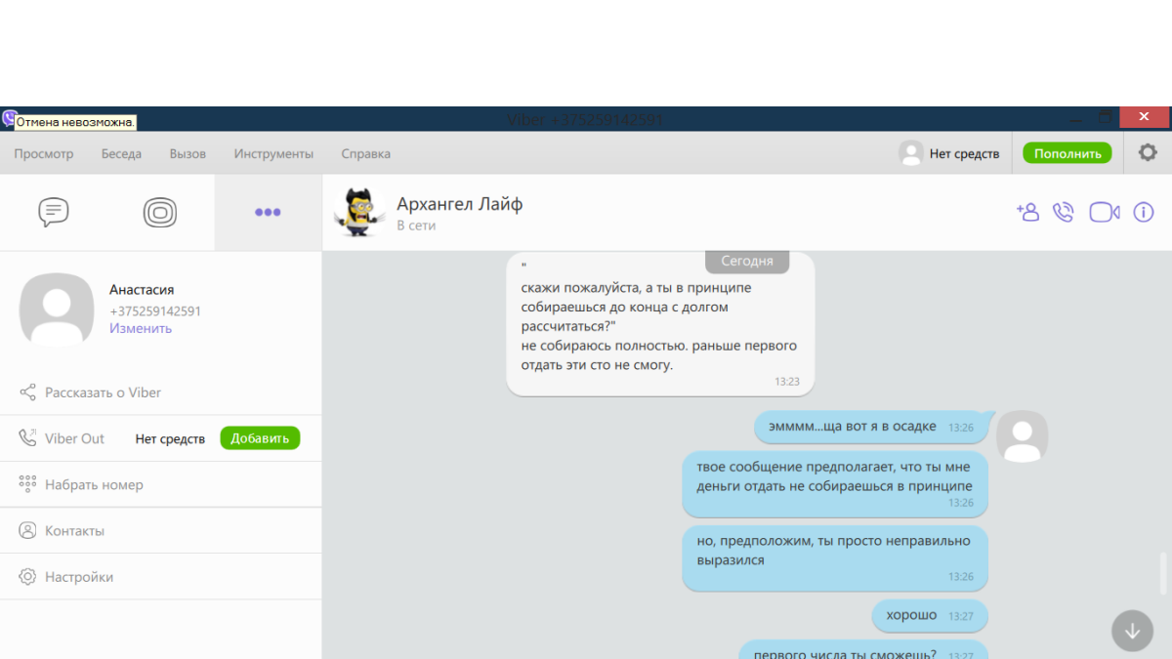The image size is (1172, 659).
Task: Click Нет средств in top bar
Action: (964, 153)
